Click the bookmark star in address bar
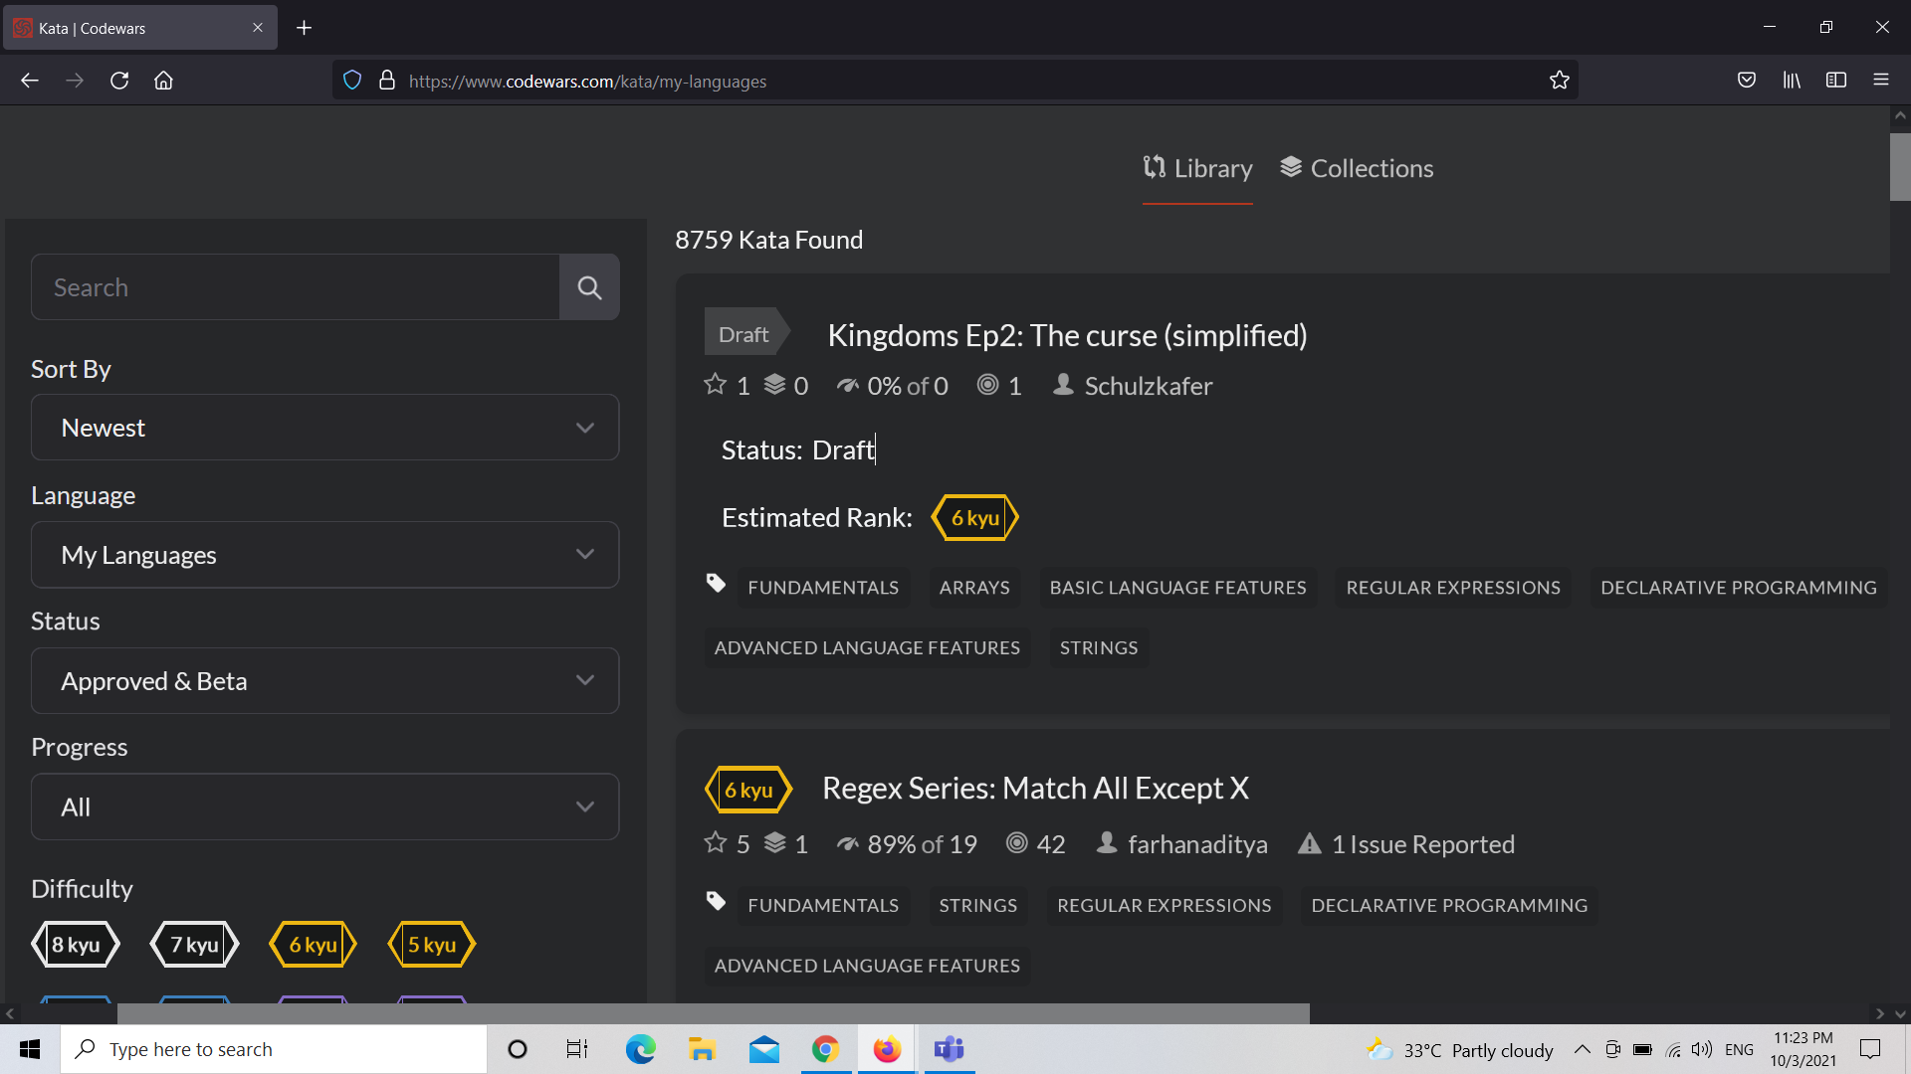The height and width of the screenshot is (1074, 1911). (x=1560, y=81)
